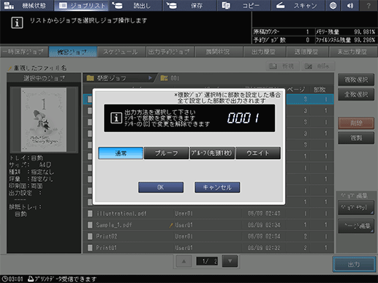This screenshot has height=283, width=378.
Task: Switch to 機密ジョブ tab
Action: (72, 52)
